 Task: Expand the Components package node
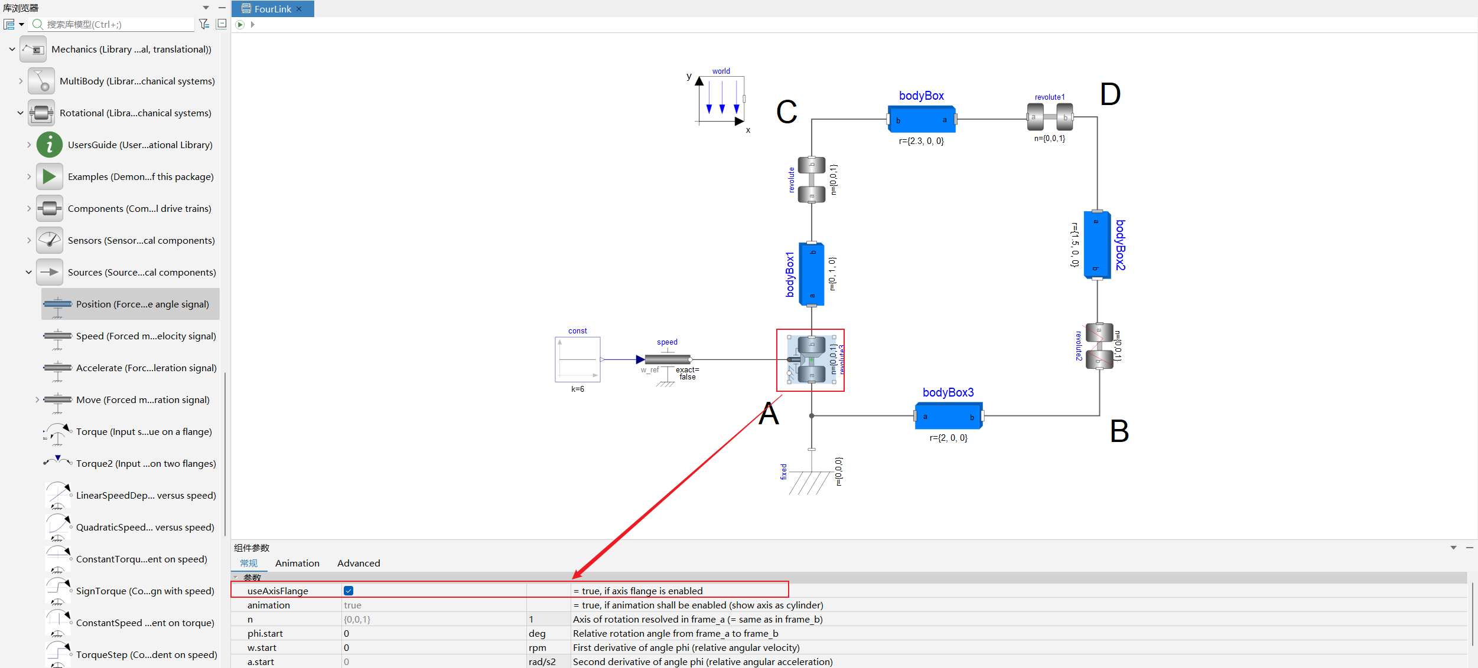[29, 209]
